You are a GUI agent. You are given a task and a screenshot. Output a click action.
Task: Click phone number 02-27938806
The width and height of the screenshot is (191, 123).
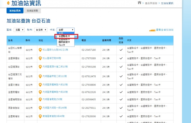(x=89, y=85)
